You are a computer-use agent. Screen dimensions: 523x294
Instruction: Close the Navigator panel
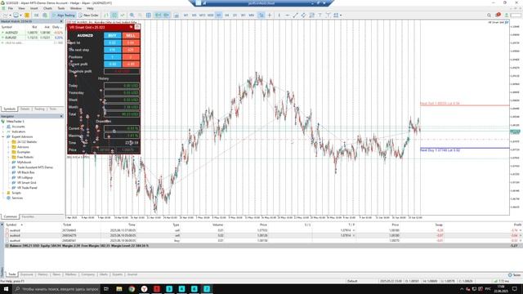pos(61,116)
